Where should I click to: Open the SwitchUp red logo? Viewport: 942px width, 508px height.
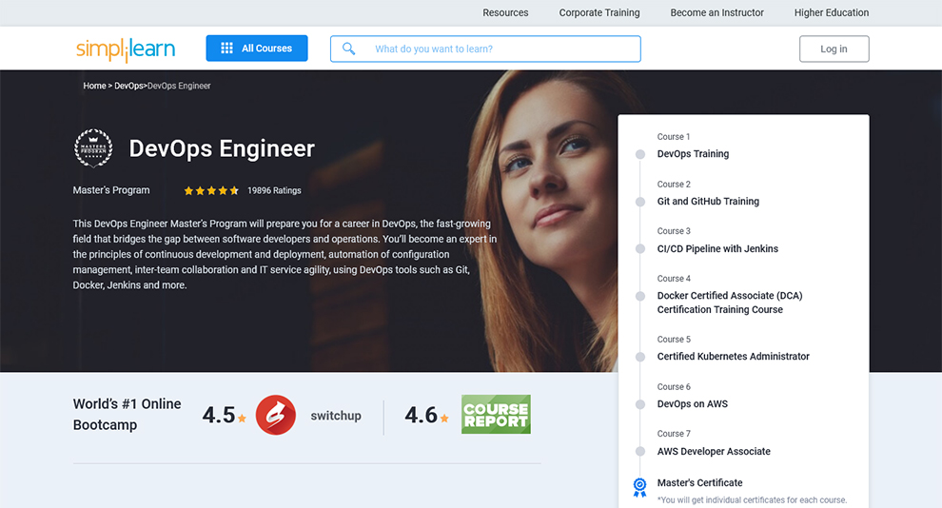(x=276, y=415)
